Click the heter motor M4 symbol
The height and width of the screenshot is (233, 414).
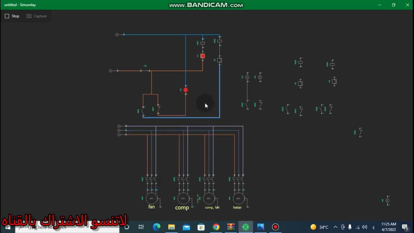[238, 198]
